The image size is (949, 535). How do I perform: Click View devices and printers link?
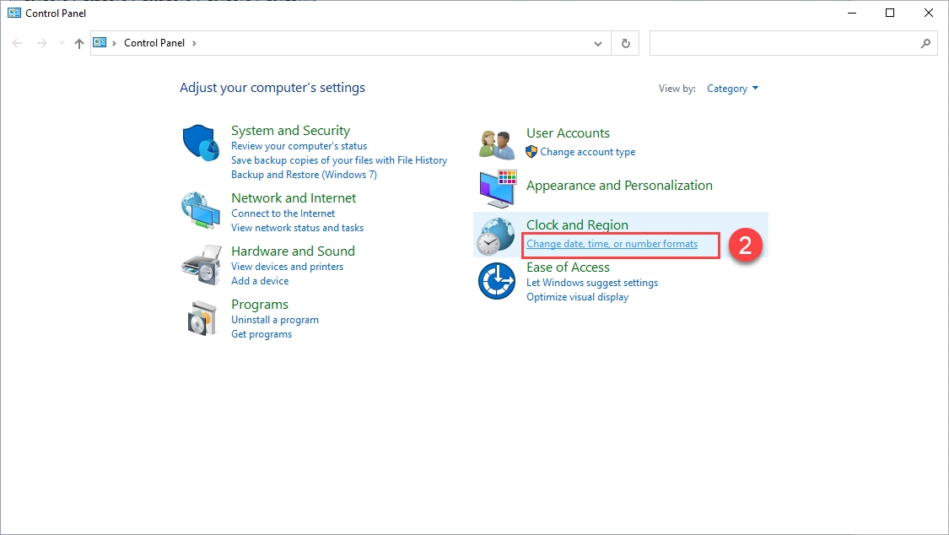(288, 267)
